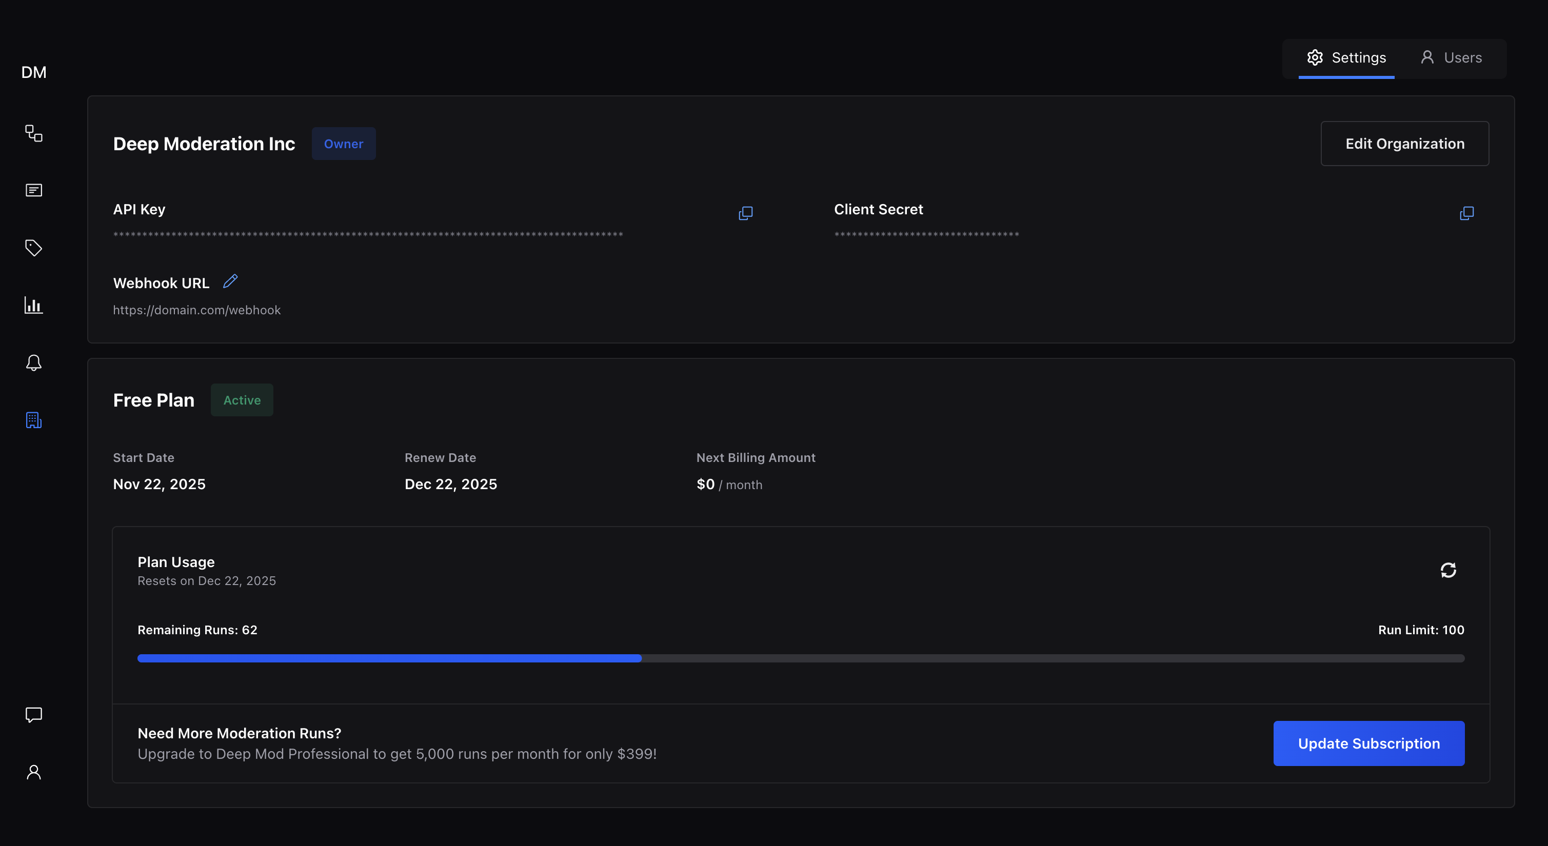Open the user profile sidebar icon

pyautogui.click(x=34, y=772)
